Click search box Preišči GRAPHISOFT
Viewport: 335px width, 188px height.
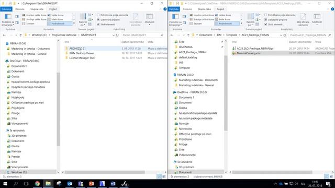click(143, 35)
